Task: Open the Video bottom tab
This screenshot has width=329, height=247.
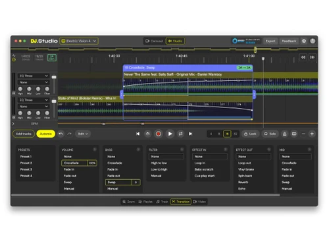Action: tap(199, 202)
